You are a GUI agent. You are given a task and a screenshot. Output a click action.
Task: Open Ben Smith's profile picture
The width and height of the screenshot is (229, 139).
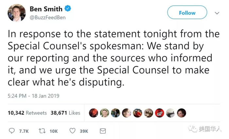coord(16,13)
